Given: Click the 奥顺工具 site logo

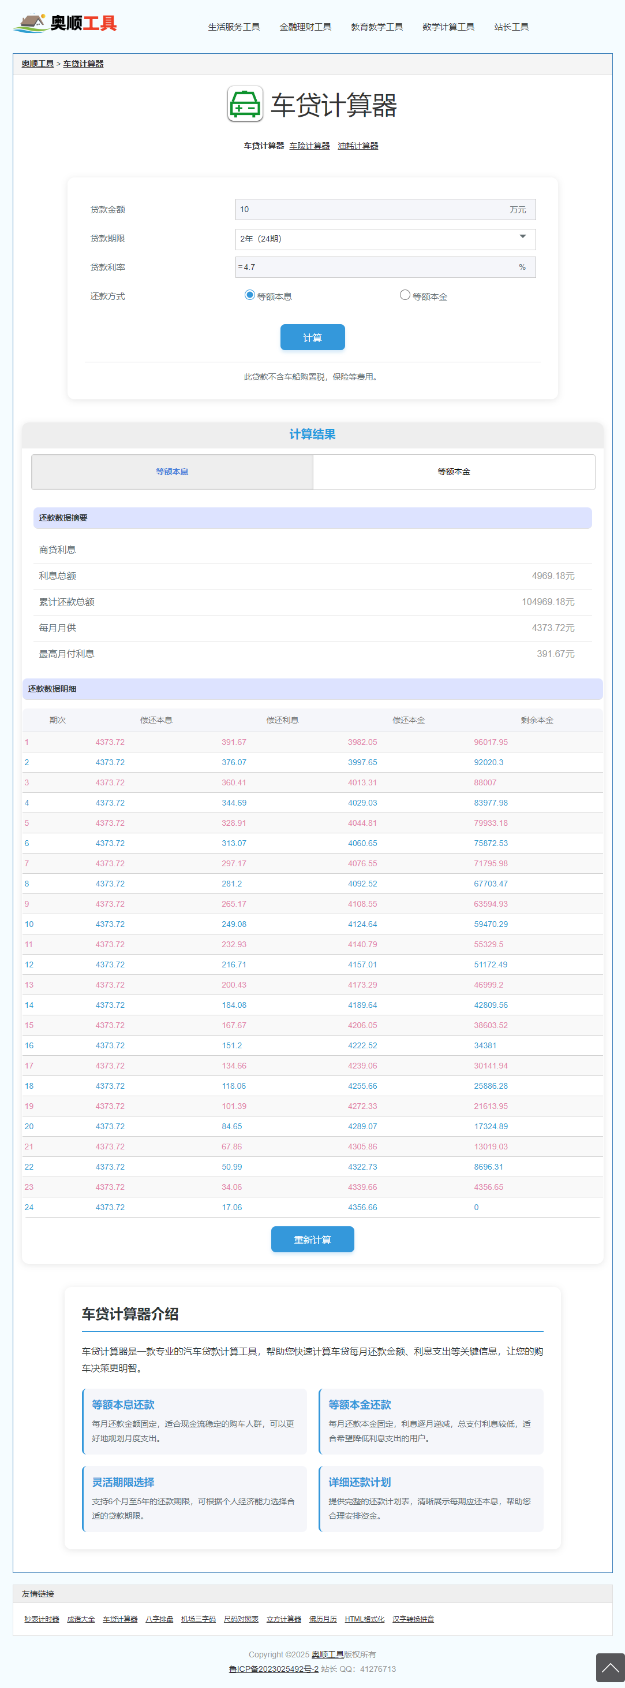Looking at the screenshot, I should coord(65,24).
